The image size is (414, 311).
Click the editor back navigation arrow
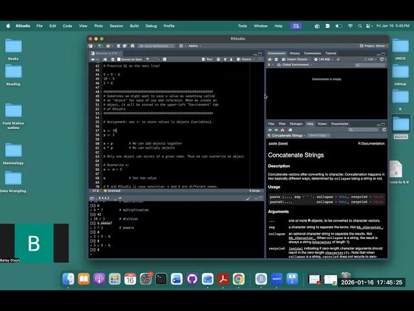[x=93, y=59]
